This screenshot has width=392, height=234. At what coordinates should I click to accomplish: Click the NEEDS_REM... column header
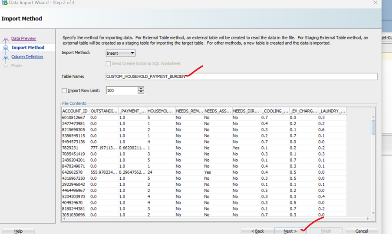click(x=190, y=111)
